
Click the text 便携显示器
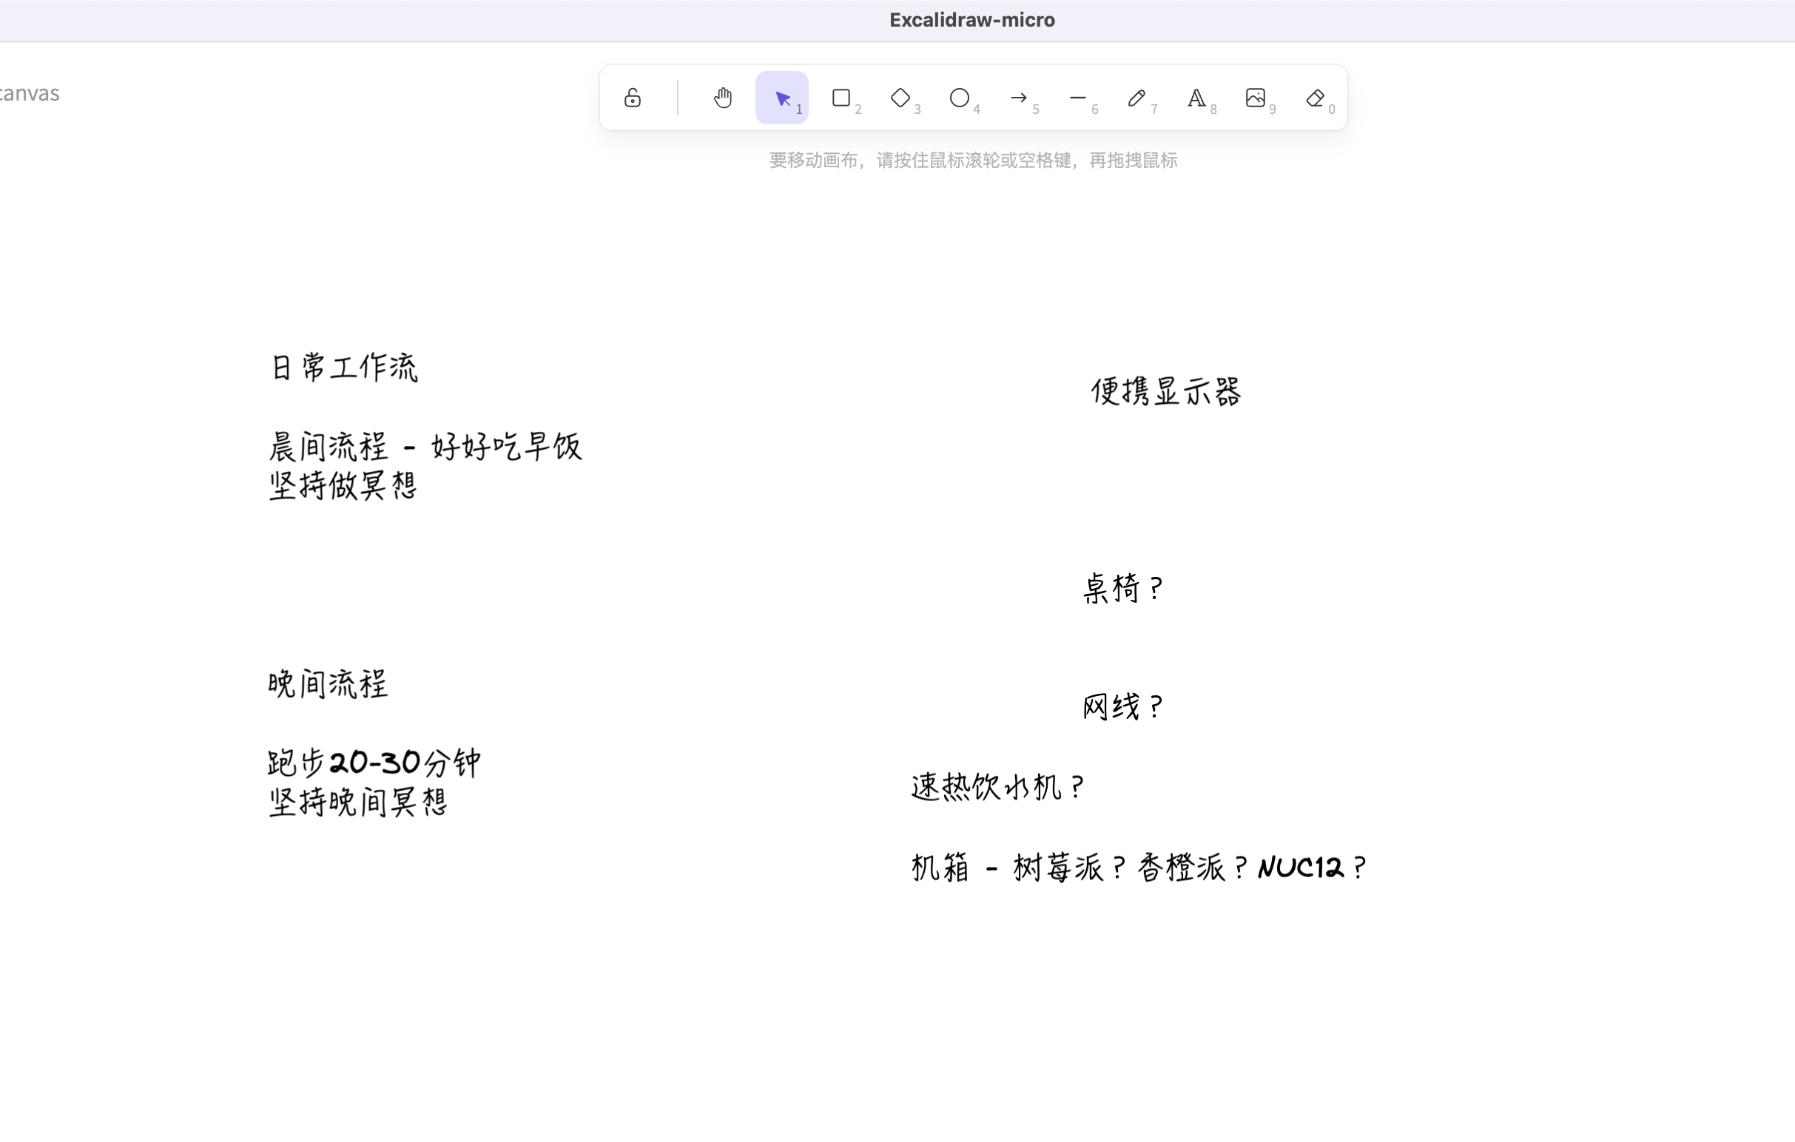(1167, 392)
